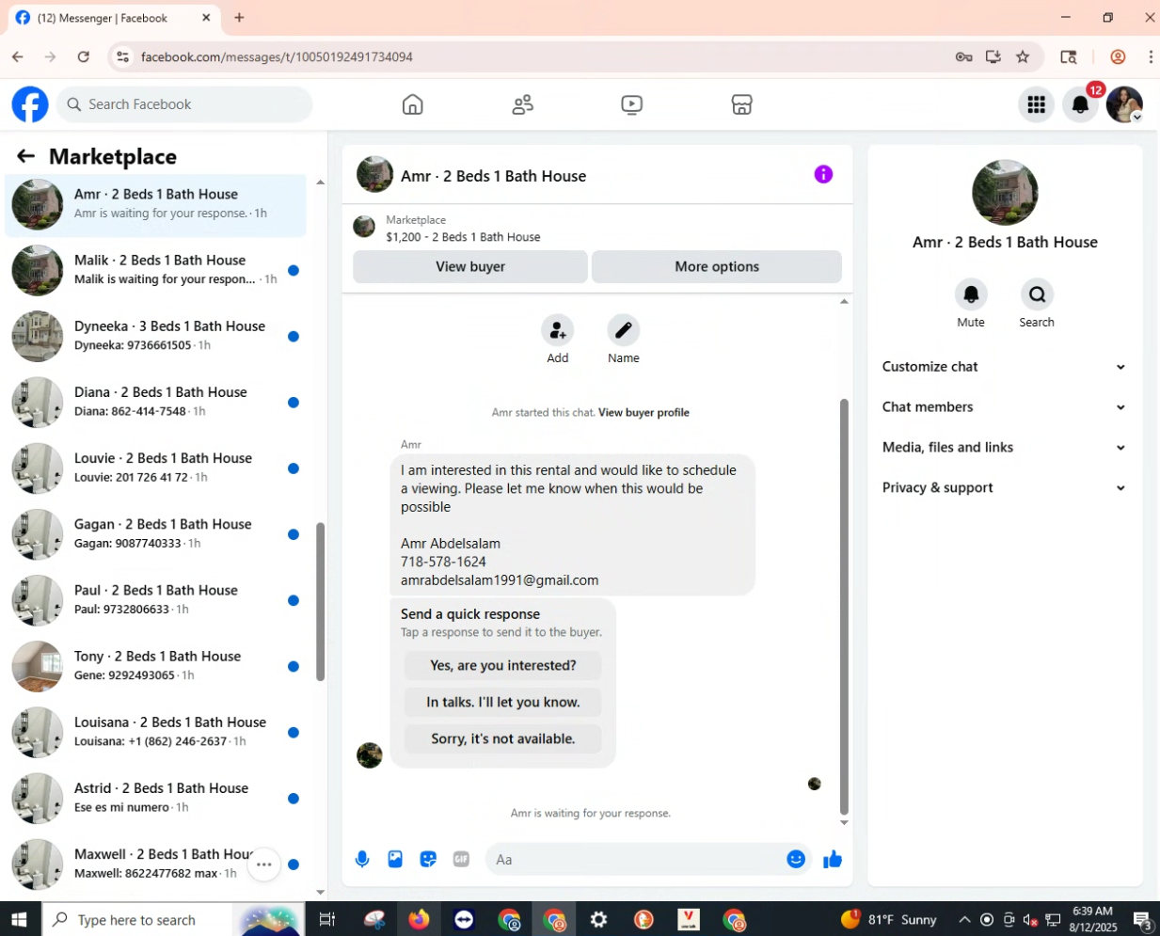Open Astrid 2 Beds 1 Bath House chat
Viewport: 1160px width, 936px height.
click(155, 798)
